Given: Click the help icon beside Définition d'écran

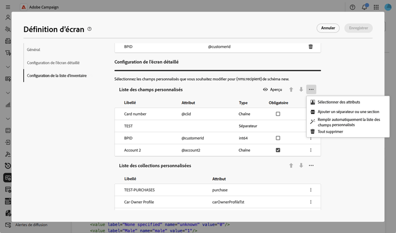Looking at the screenshot, I should click(89, 29).
